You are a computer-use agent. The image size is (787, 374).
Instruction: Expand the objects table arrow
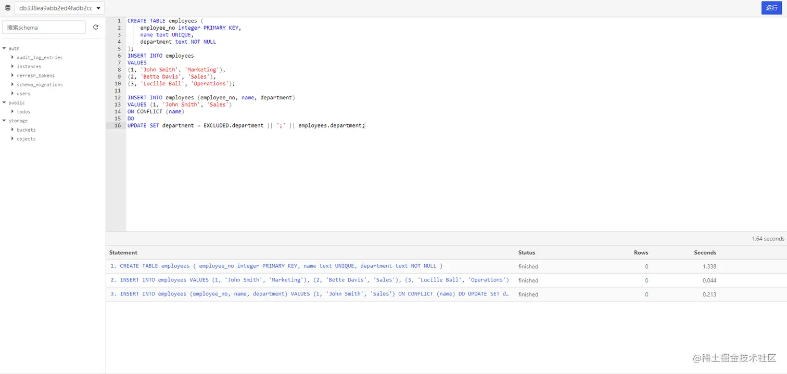[x=12, y=139]
